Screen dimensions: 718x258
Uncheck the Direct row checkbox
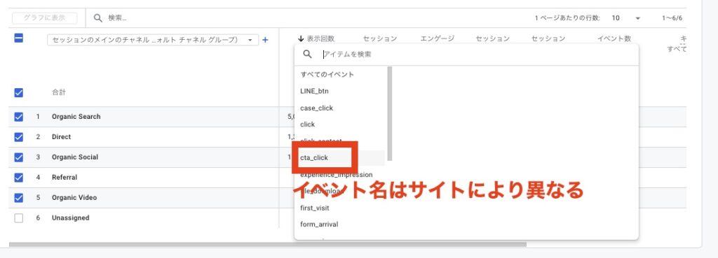(x=18, y=137)
